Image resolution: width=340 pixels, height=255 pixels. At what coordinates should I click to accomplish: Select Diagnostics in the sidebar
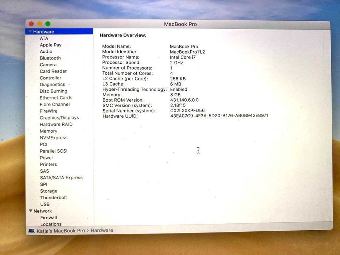[52, 85]
